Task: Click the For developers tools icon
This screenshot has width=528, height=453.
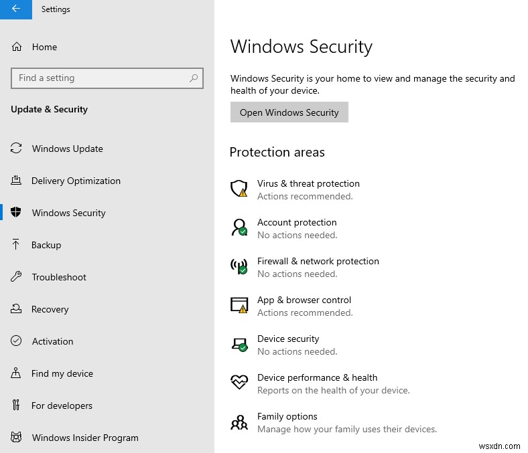Action: pos(16,405)
